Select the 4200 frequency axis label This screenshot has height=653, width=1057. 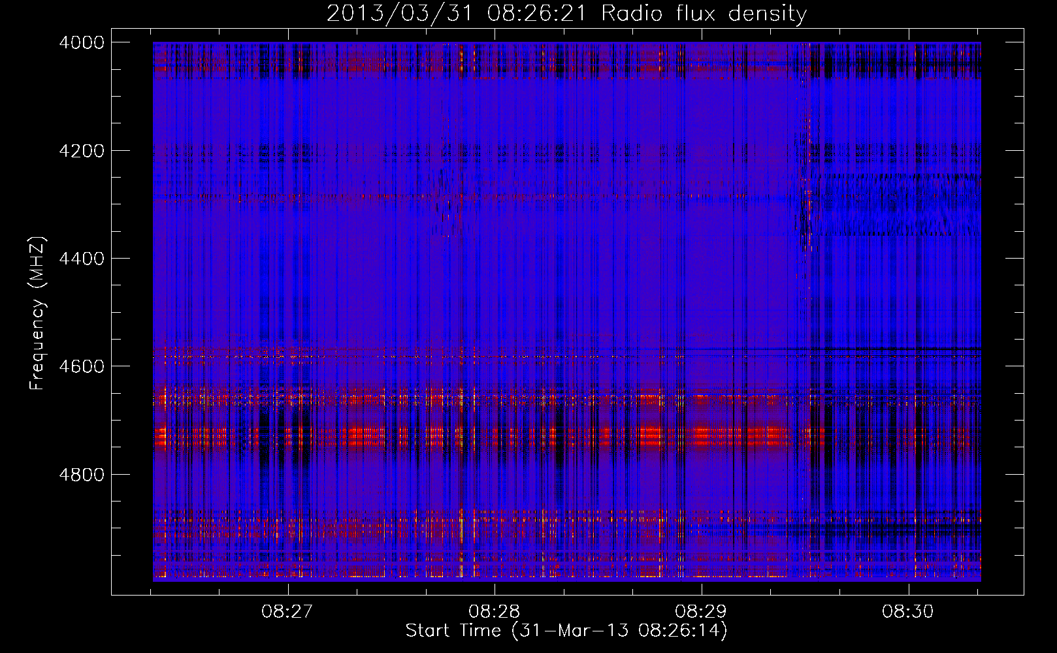pyautogui.click(x=81, y=151)
